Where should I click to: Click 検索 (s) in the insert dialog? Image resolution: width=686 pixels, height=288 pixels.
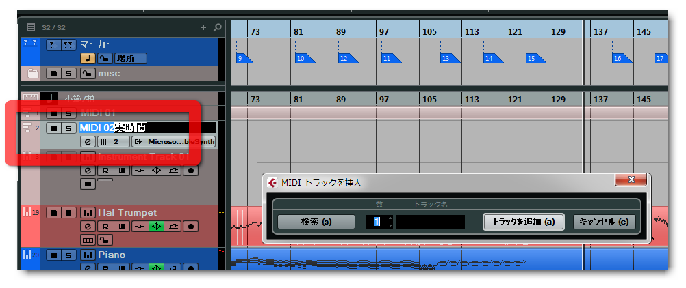316,222
